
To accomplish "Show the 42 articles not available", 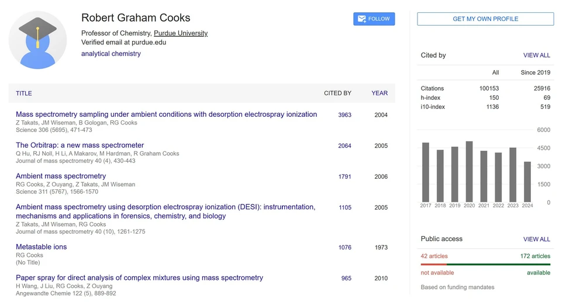I will pos(434,256).
